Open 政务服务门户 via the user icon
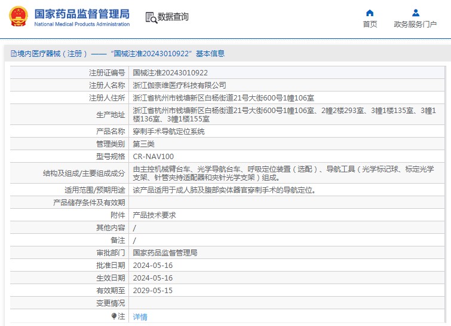This screenshot has height=326, width=451. pyautogui.click(x=415, y=13)
